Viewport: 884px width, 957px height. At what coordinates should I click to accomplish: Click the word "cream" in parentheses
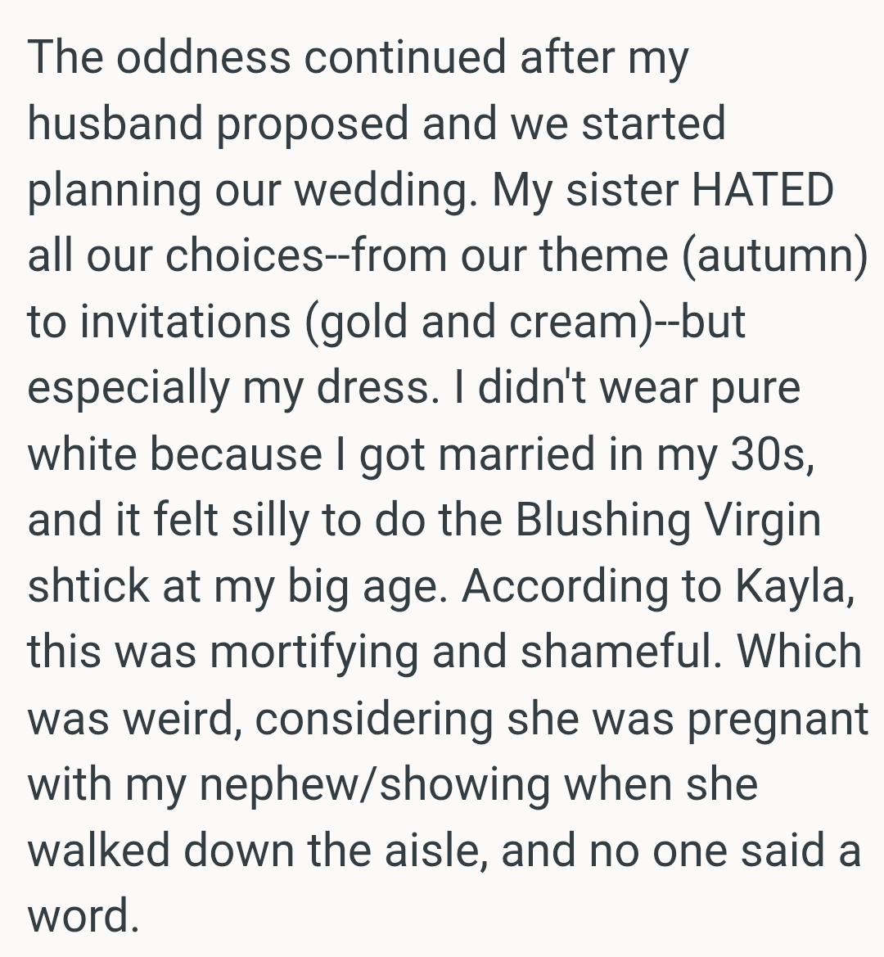[x=573, y=322]
